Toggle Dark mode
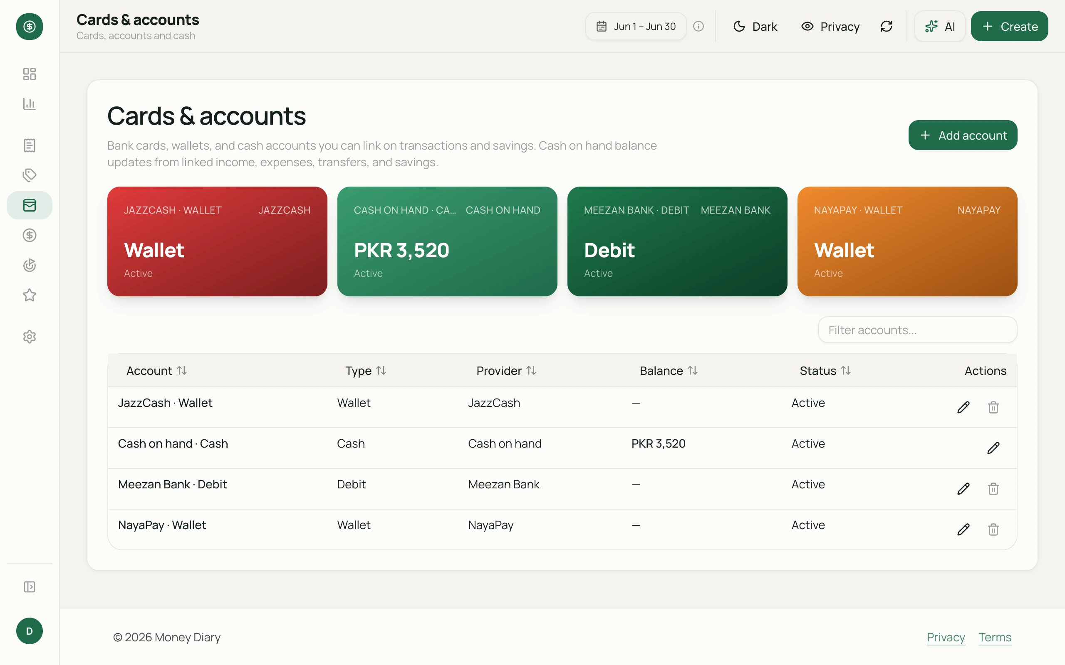Screen dimensions: 1065x665 tap(755, 26)
